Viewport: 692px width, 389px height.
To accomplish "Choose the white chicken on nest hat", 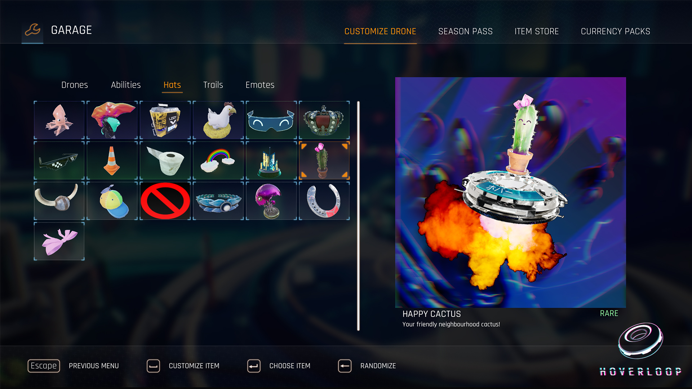I will (x=218, y=120).
